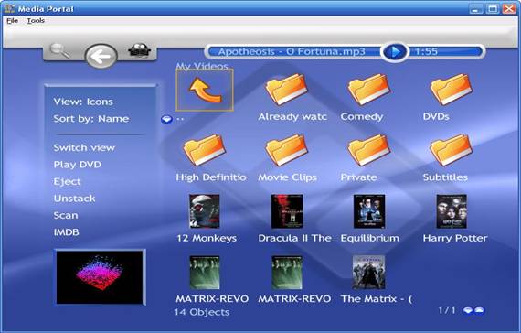Screen dimensions: 521x333
Task: Click the 14 Objects count text
Action: tap(202, 312)
